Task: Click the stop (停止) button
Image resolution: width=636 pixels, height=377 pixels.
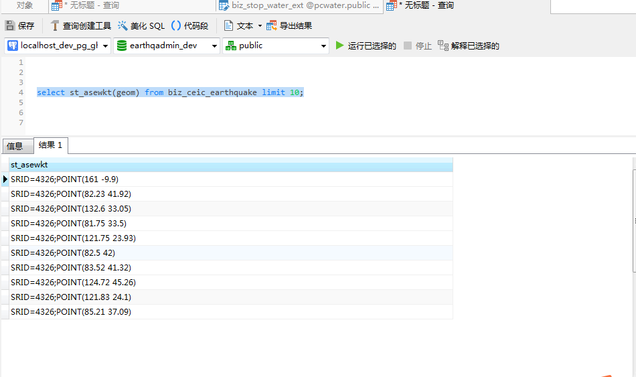Action: (x=418, y=46)
